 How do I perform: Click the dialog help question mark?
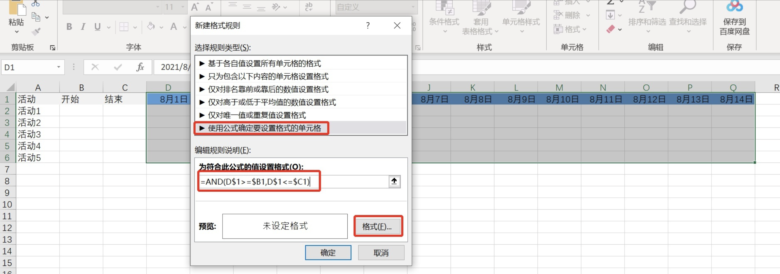(368, 25)
